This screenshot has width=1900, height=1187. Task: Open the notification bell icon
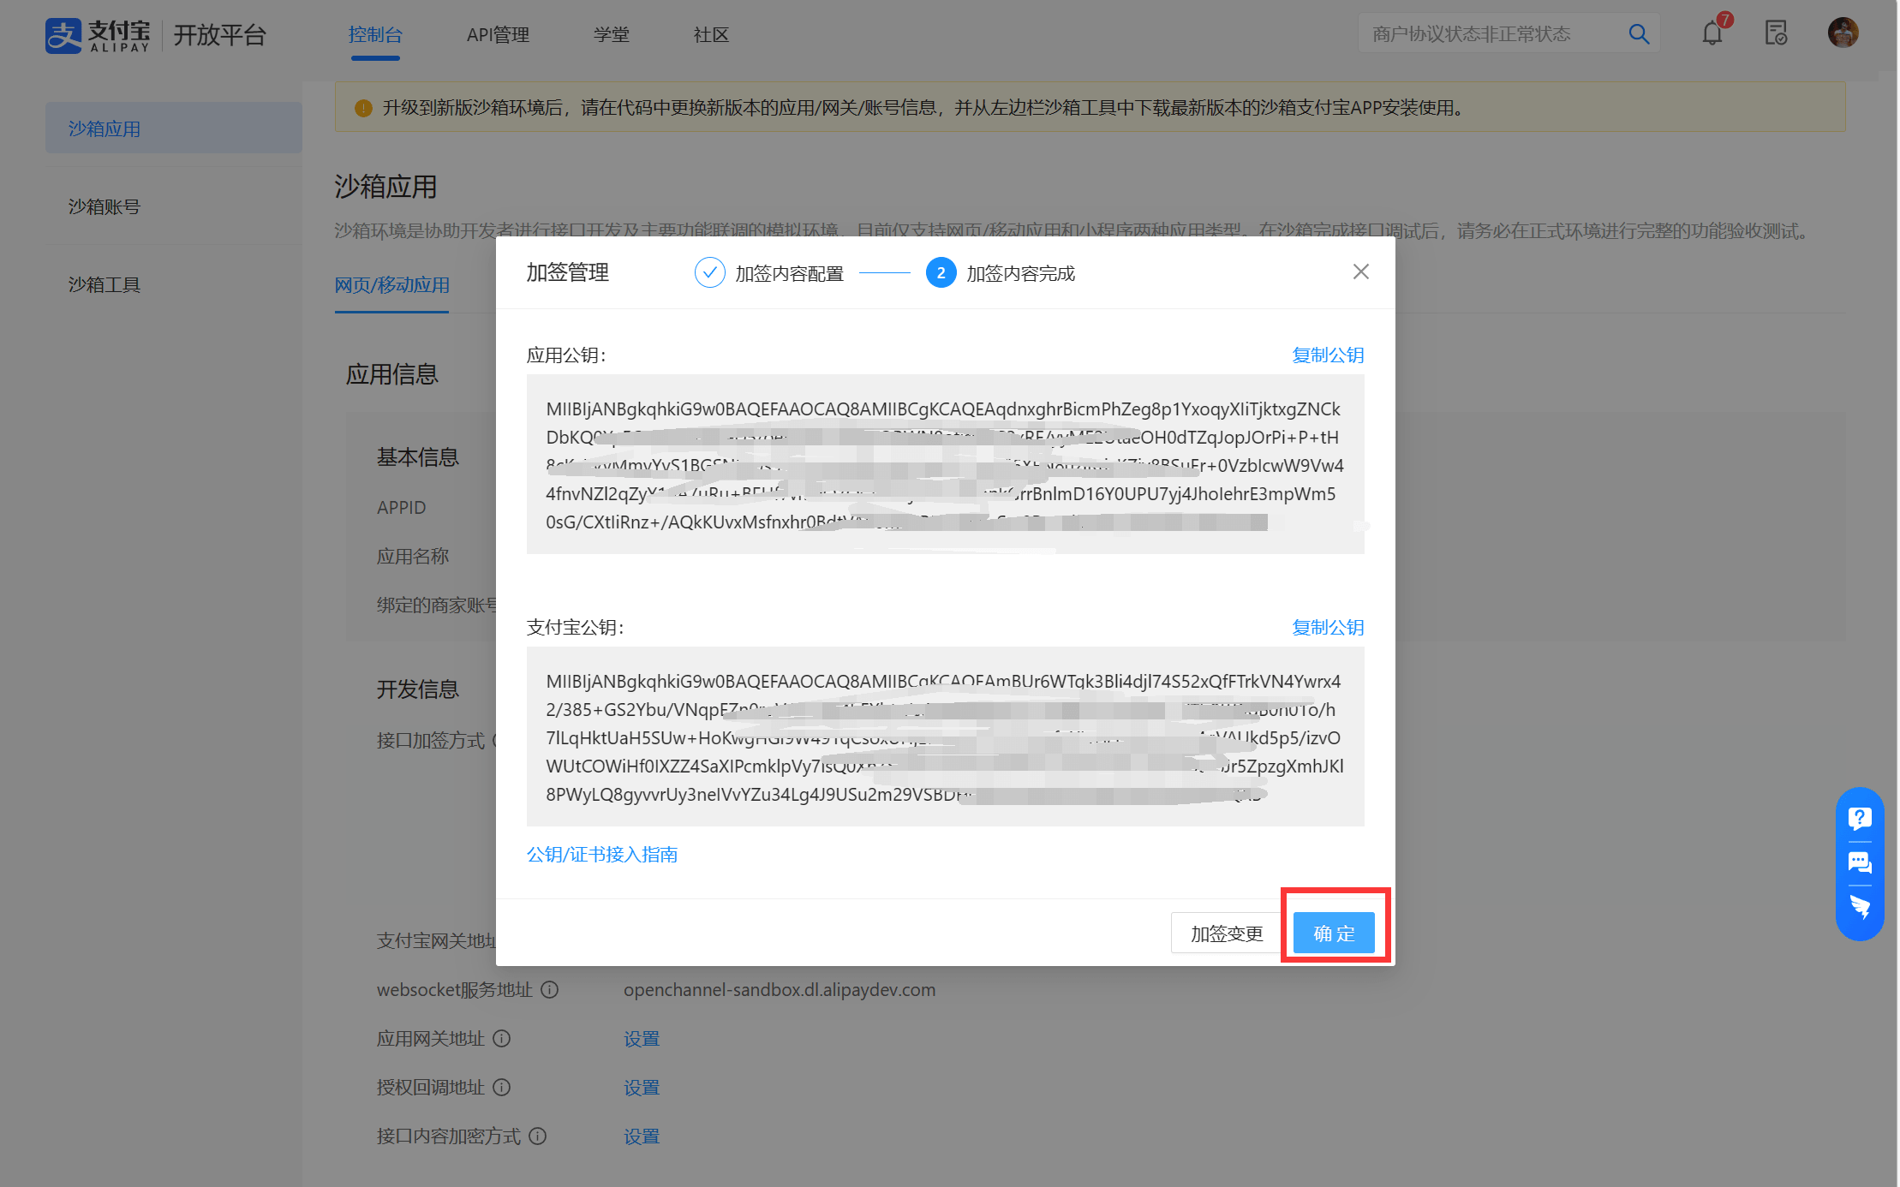(x=1712, y=34)
